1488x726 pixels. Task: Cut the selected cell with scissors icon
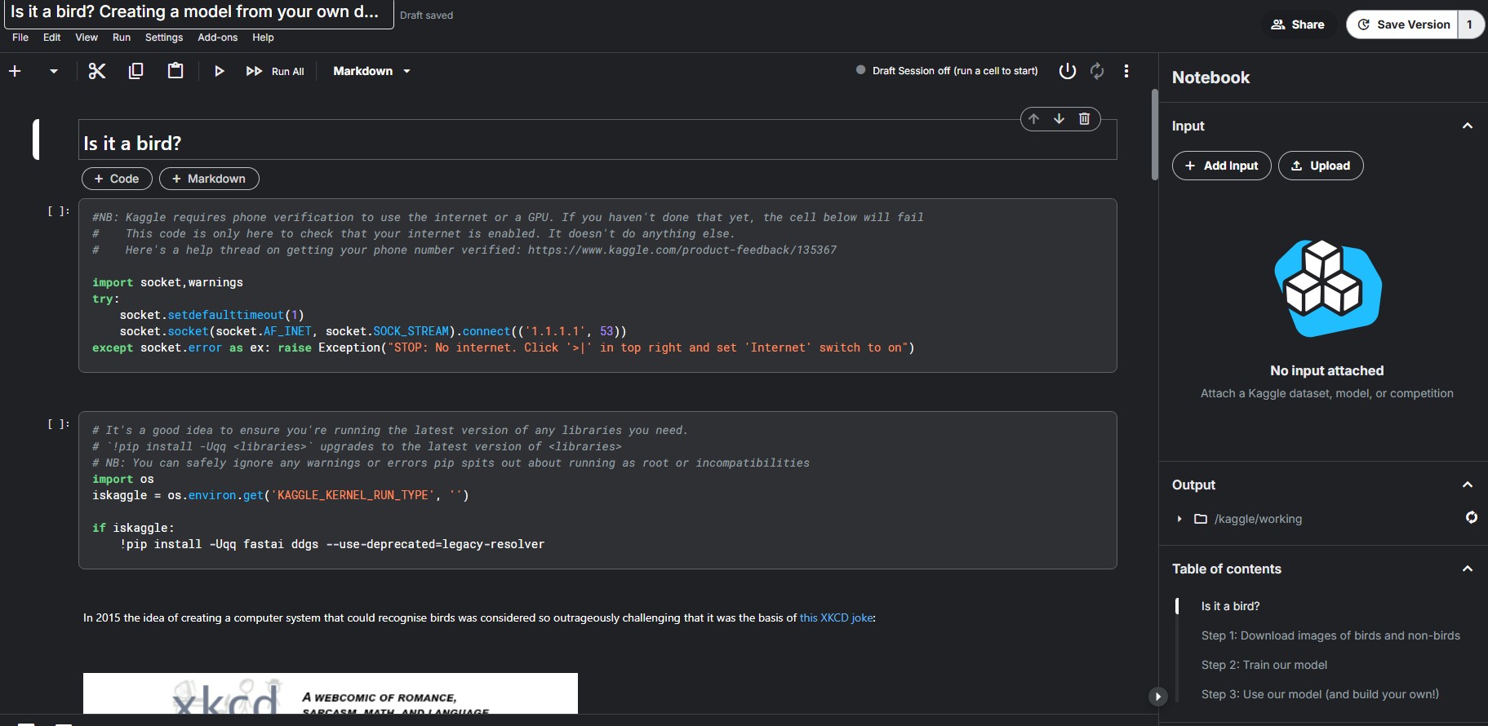tap(97, 71)
